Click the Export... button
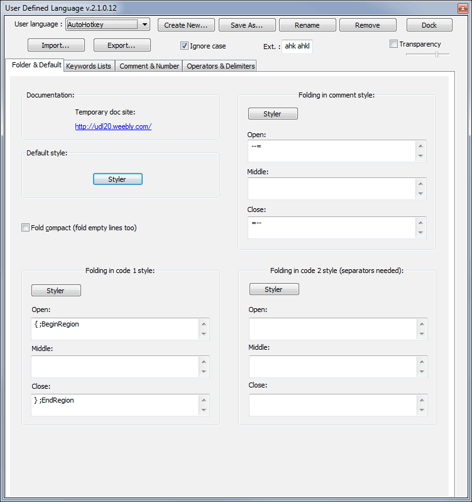The height and width of the screenshot is (502, 472). click(x=122, y=45)
